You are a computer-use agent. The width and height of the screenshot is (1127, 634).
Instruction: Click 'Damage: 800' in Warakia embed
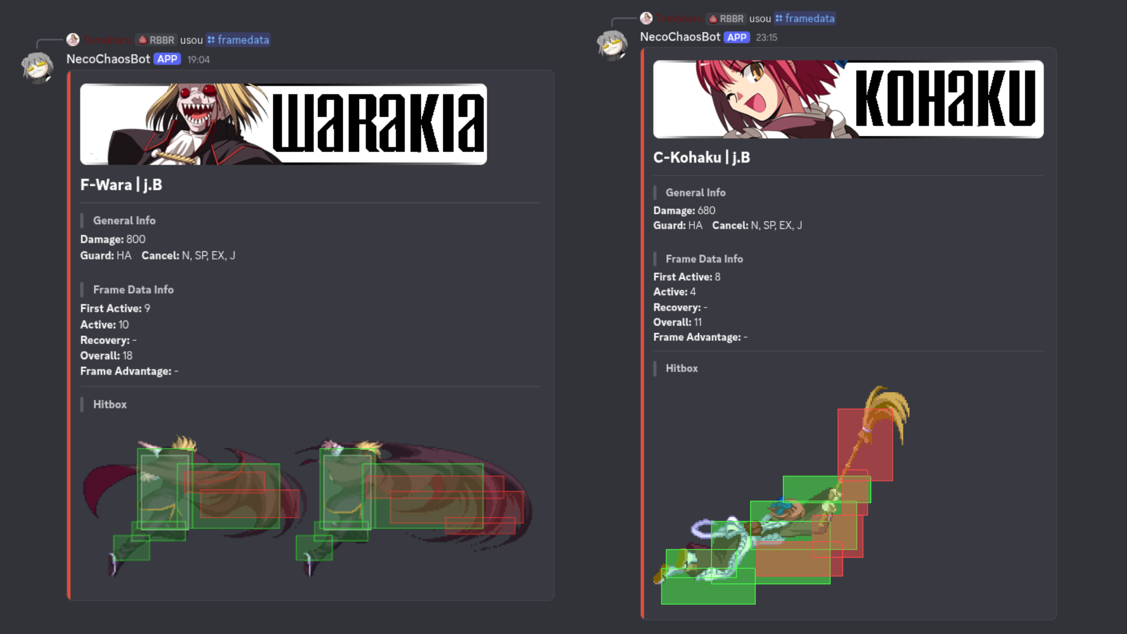pyautogui.click(x=113, y=239)
